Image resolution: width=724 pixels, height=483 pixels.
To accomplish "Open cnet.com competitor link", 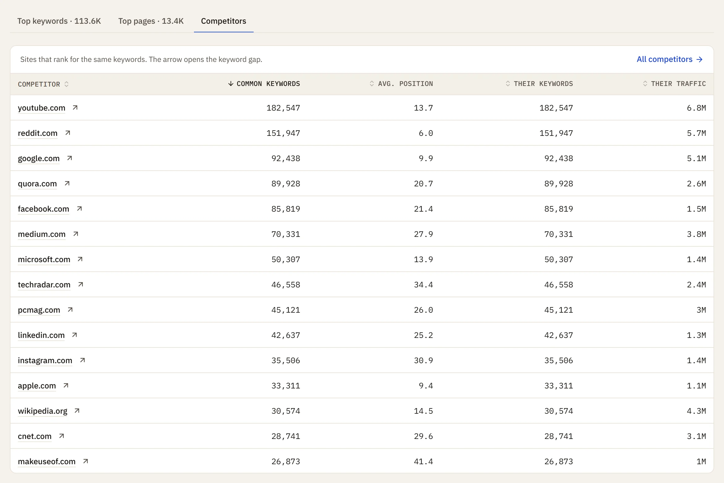I will click(x=35, y=436).
